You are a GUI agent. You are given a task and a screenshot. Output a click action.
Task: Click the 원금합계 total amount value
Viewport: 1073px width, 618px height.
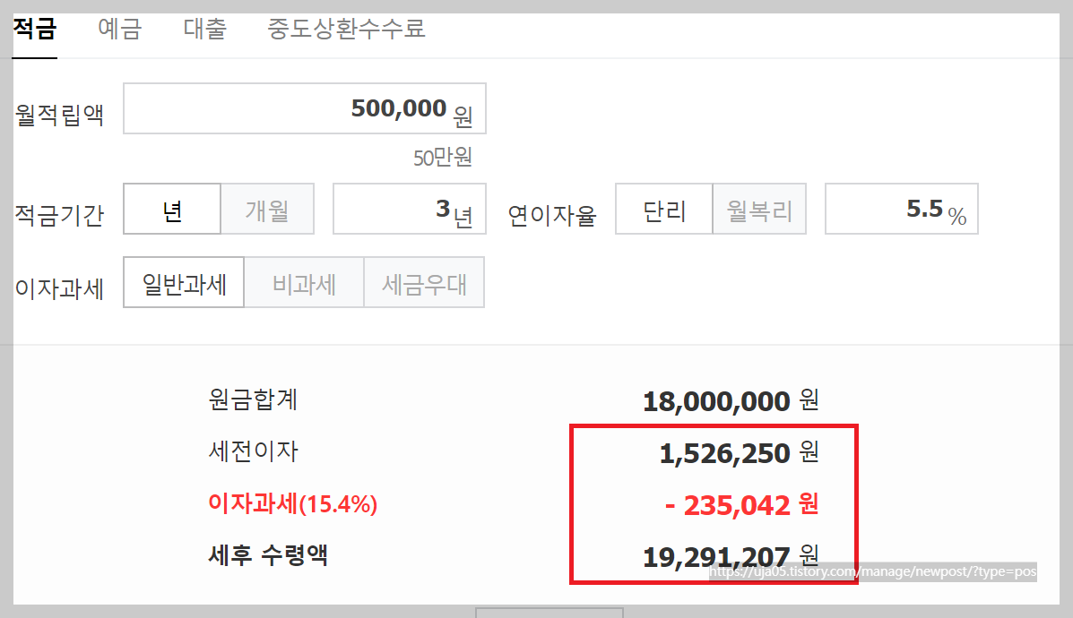tap(713, 401)
